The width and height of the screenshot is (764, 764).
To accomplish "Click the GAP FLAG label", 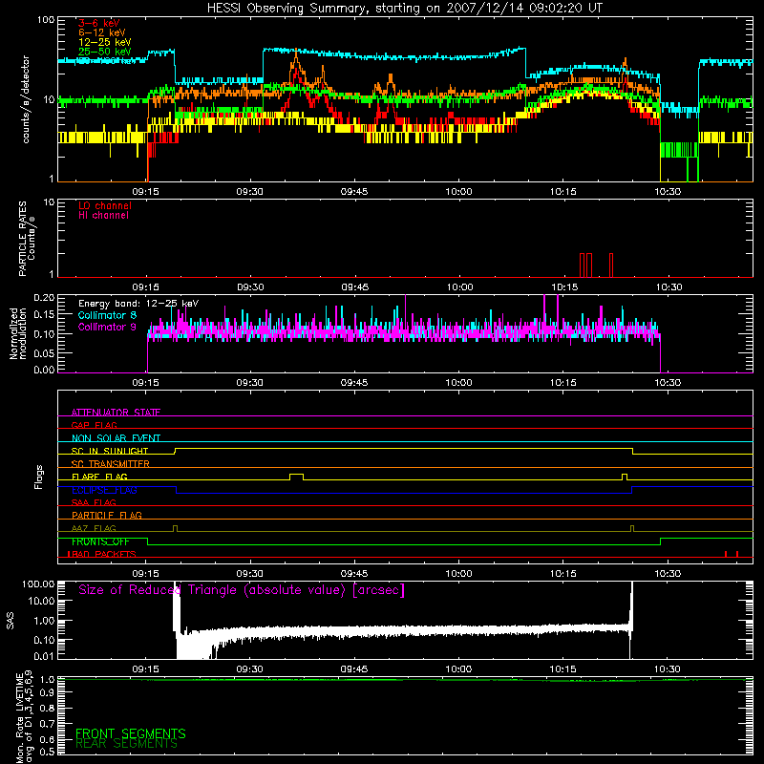I will point(94,425).
